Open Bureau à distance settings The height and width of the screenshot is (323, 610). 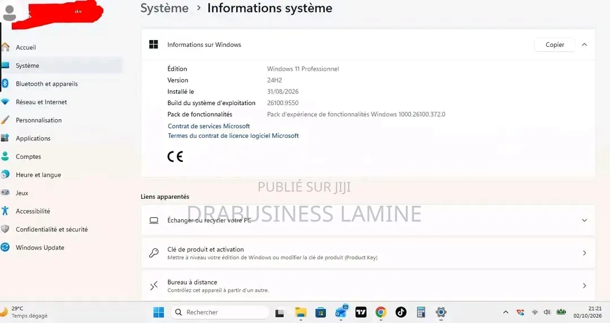pyautogui.click(x=368, y=286)
